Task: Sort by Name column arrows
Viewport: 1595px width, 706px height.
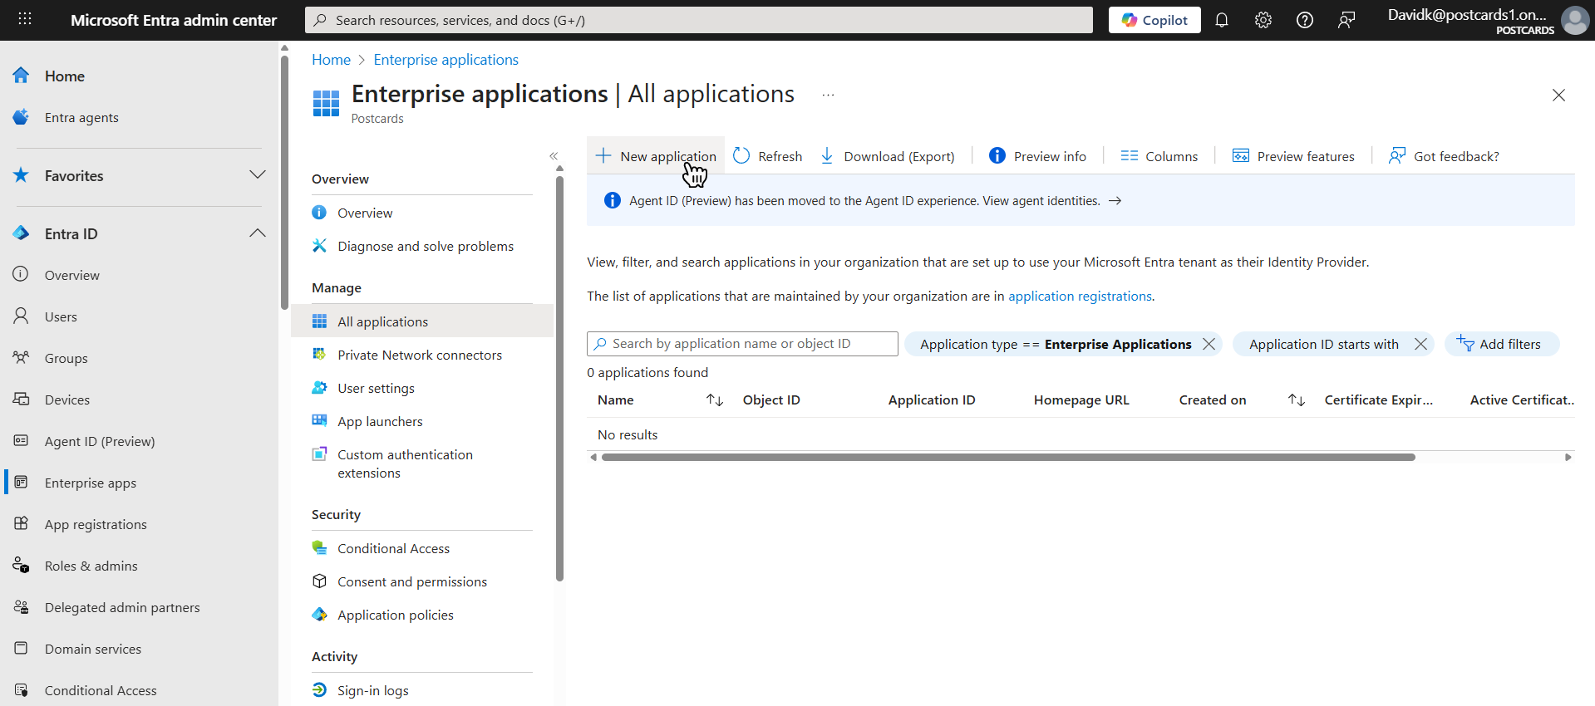Action: tap(715, 400)
